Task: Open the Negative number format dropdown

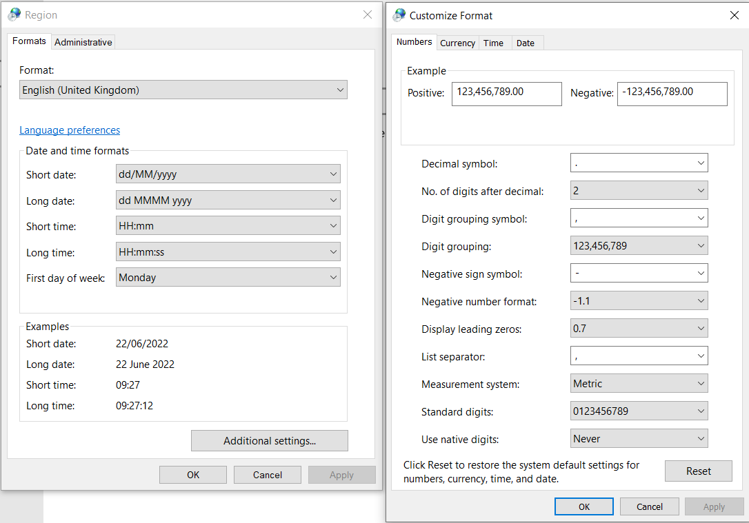Action: [639, 300]
